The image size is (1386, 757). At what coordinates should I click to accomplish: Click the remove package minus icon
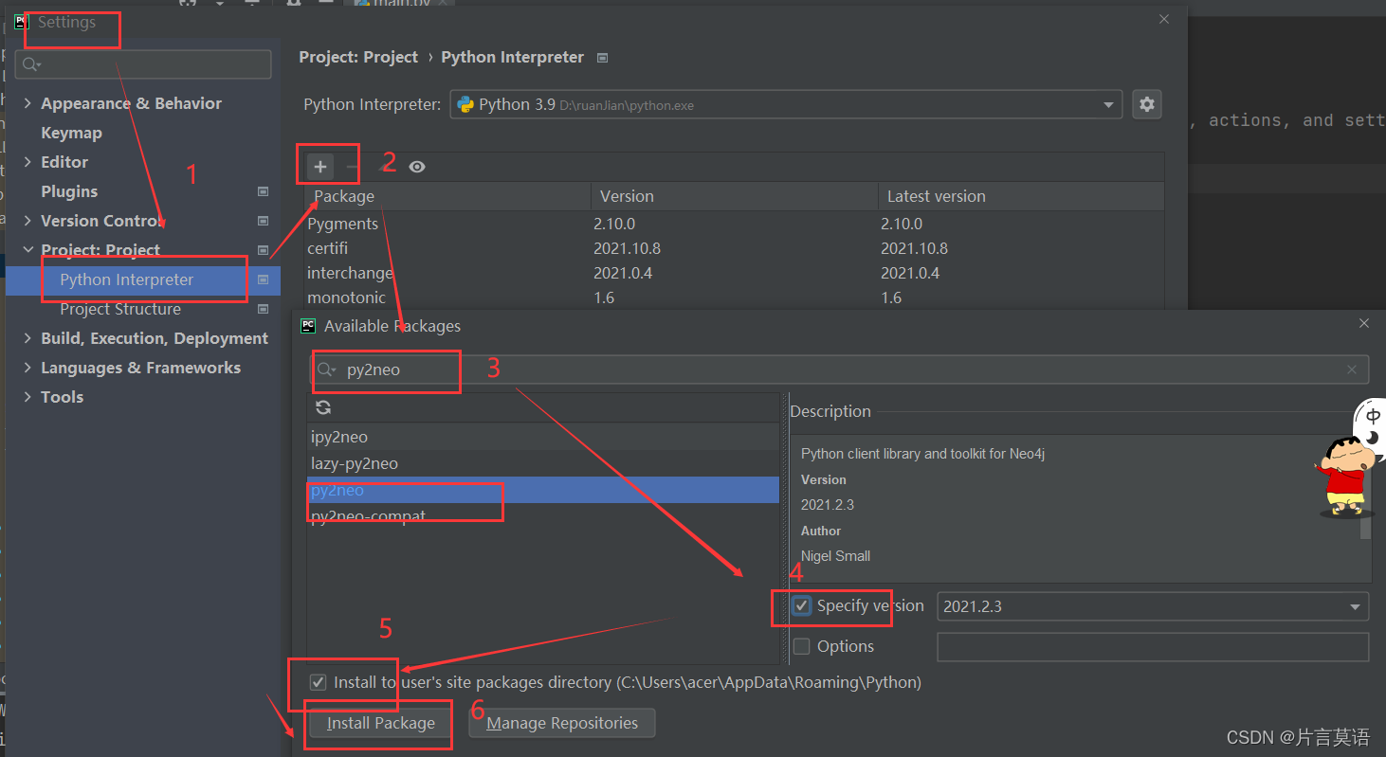coord(352,167)
